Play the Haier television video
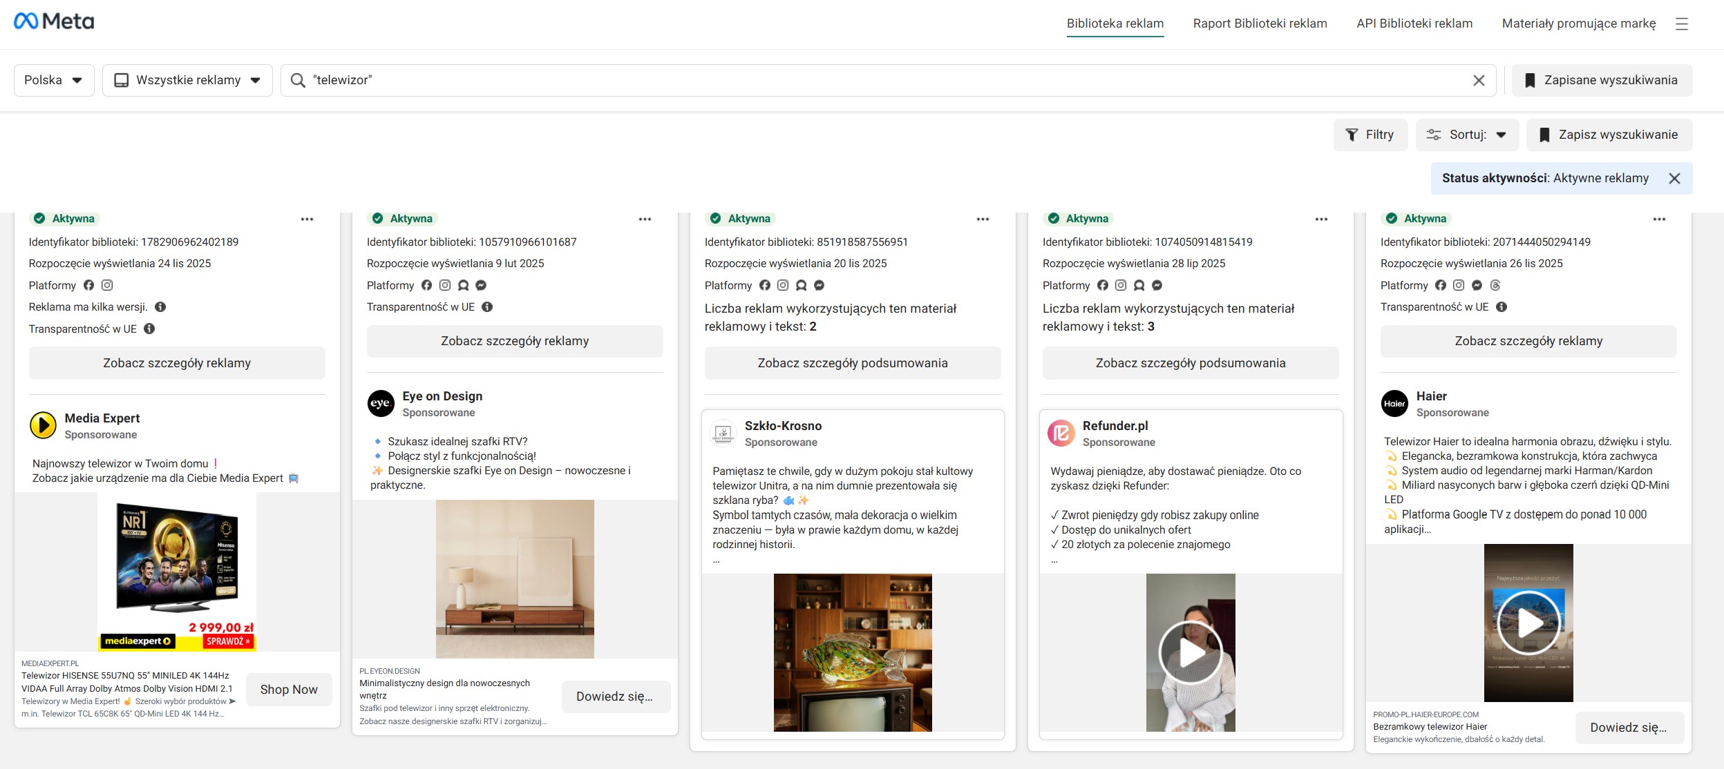 tap(1528, 623)
